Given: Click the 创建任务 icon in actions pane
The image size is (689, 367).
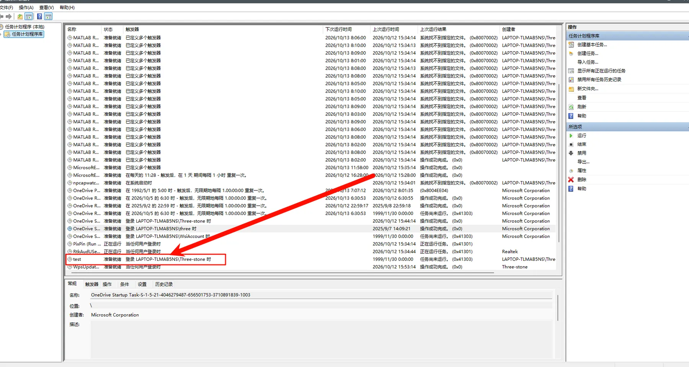Looking at the screenshot, I should 571,54.
